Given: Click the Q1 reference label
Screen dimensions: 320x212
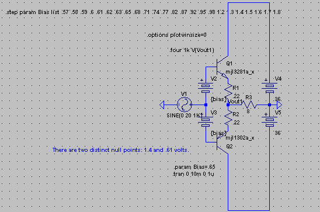Looking at the screenshot, I should 229,64.
